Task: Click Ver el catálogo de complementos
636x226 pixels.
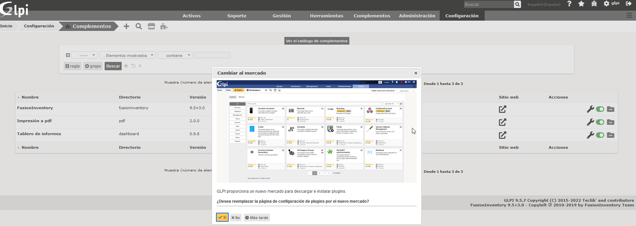Action: (317, 41)
